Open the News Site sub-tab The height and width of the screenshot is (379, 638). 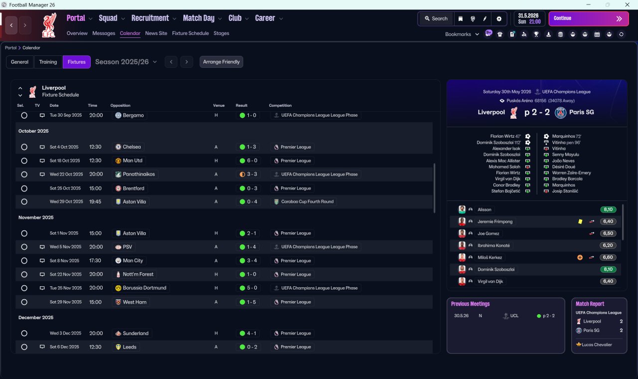coord(156,33)
